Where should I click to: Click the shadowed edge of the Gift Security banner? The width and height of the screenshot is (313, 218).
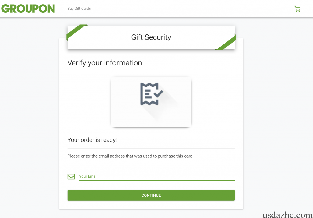[151, 49]
